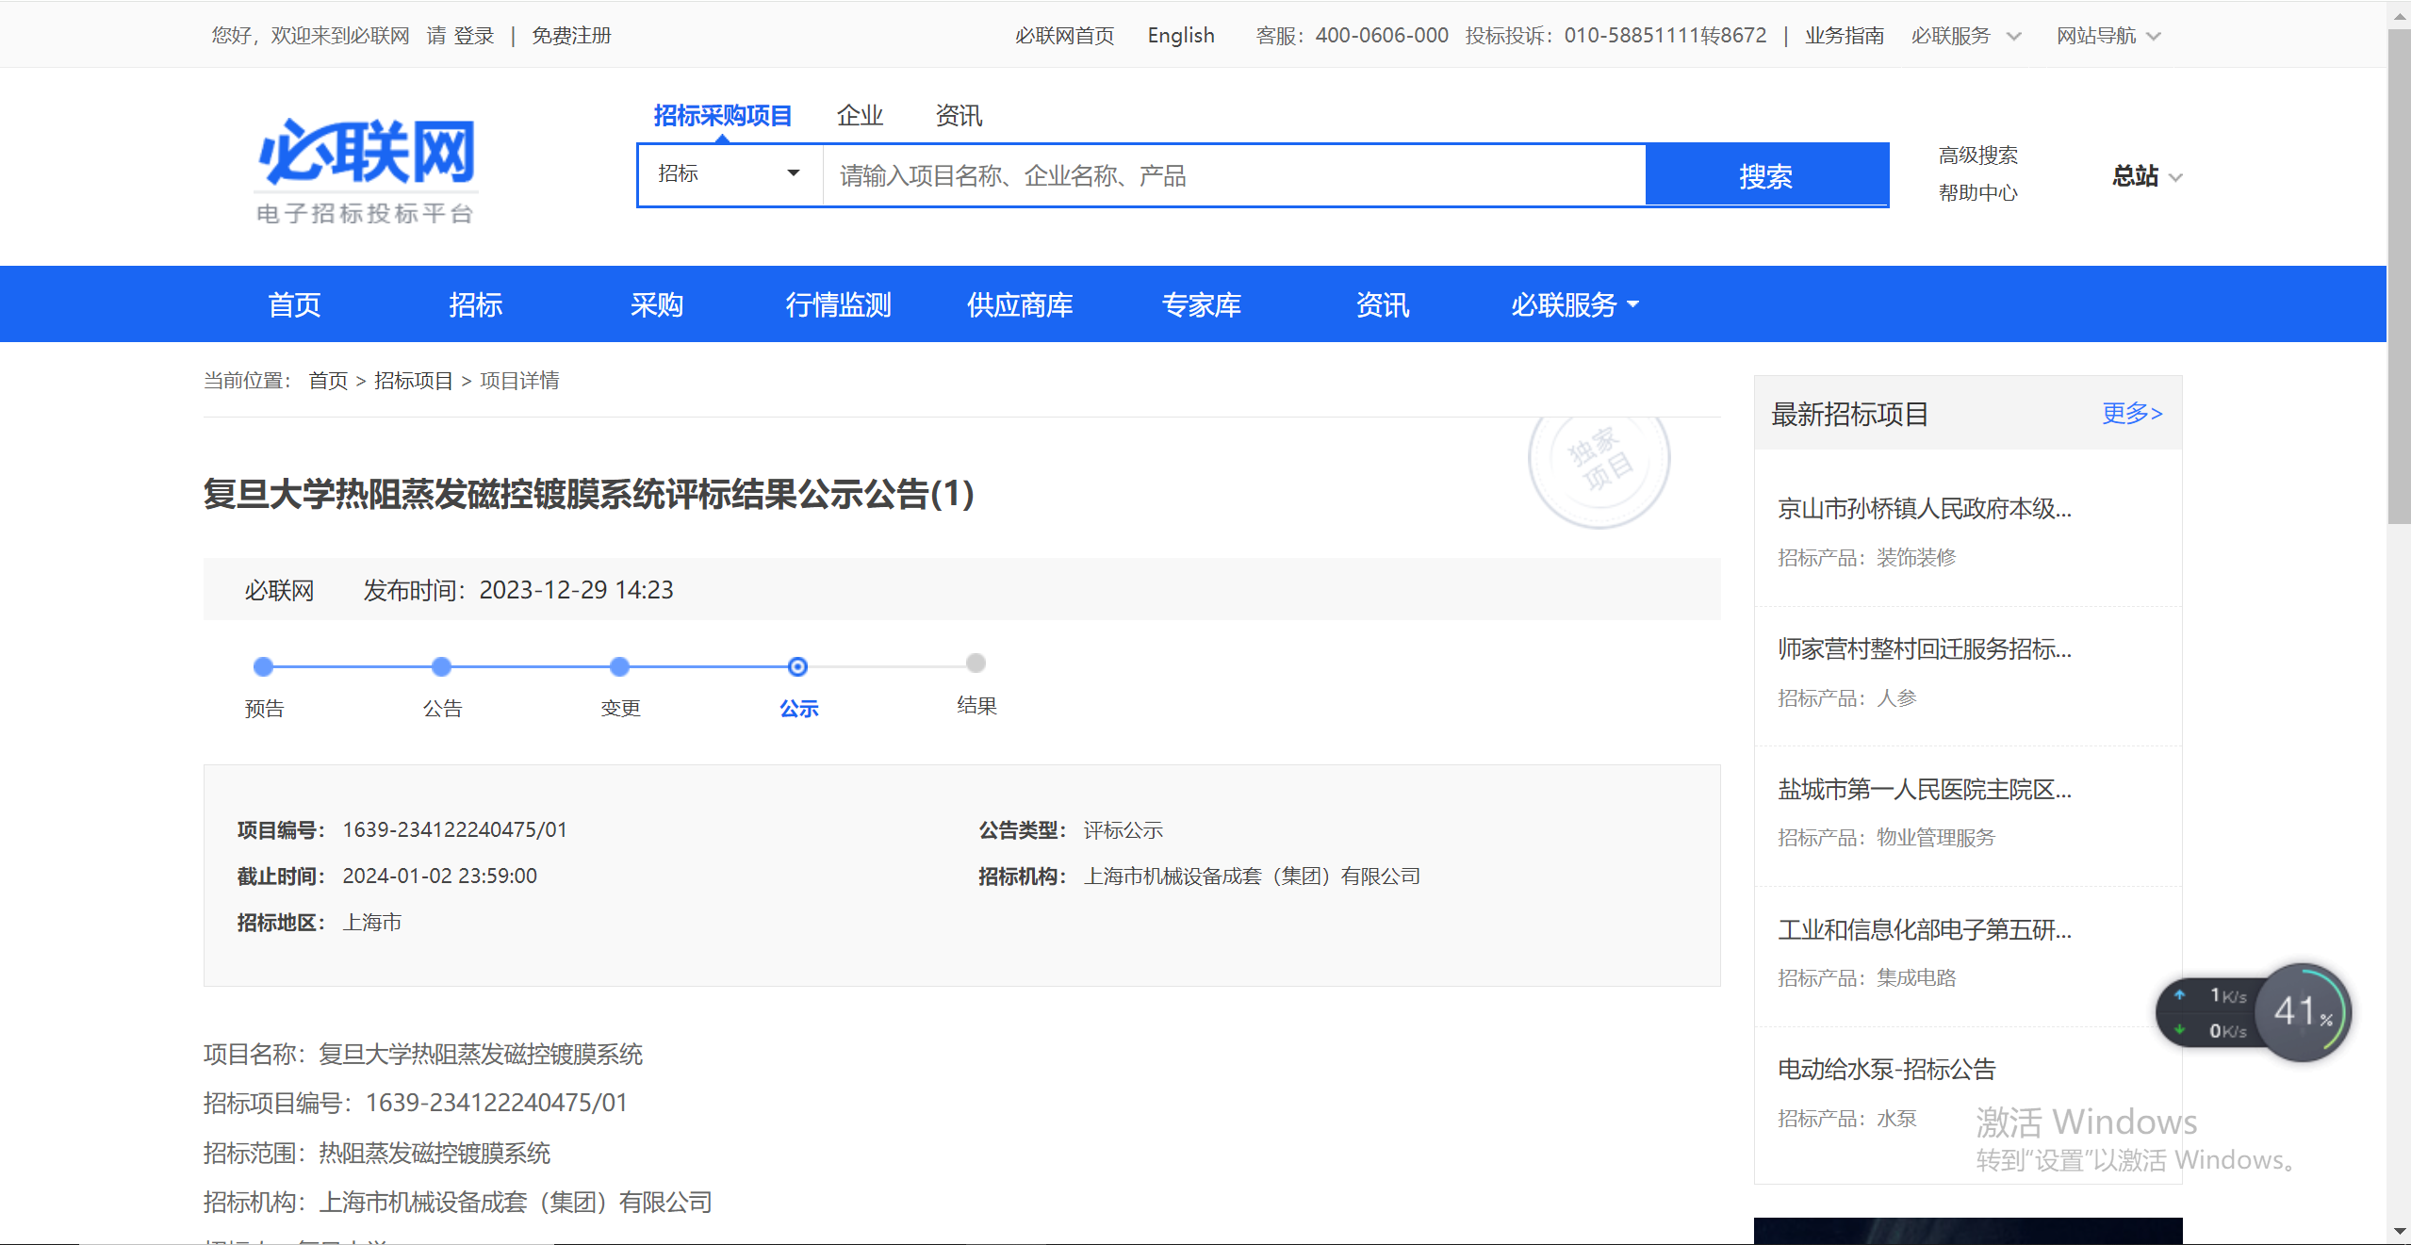Click the 评标公示 announcement type value

[1123, 830]
